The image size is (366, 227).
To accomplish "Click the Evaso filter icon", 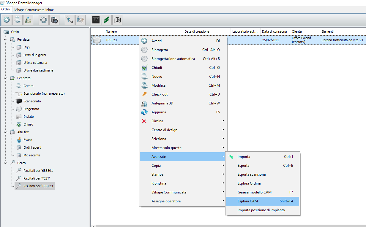I will (19, 140).
